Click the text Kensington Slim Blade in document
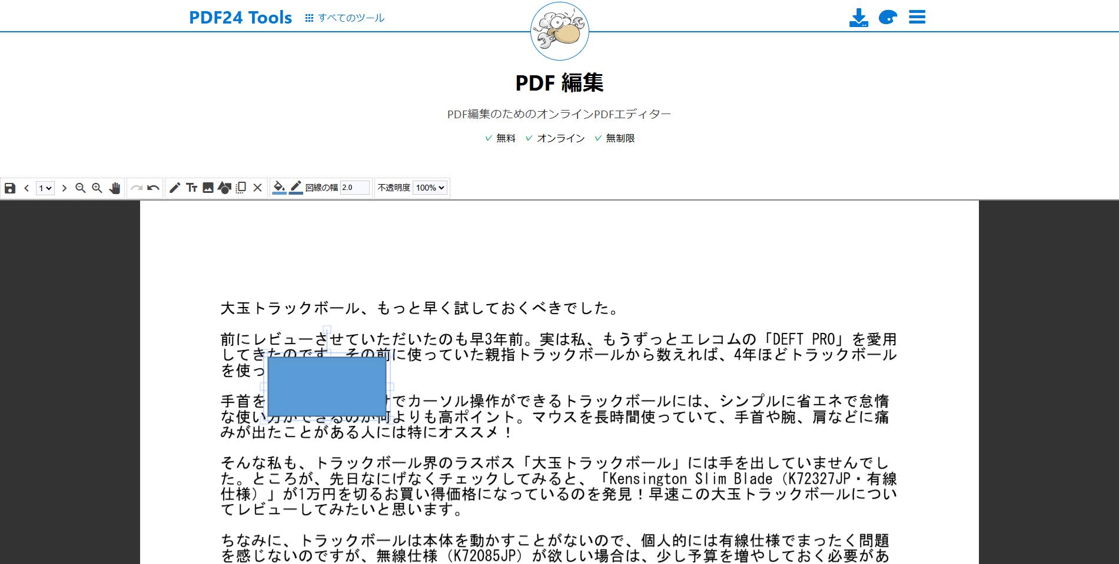The height and width of the screenshot is (564, 1119). point(690,479)
